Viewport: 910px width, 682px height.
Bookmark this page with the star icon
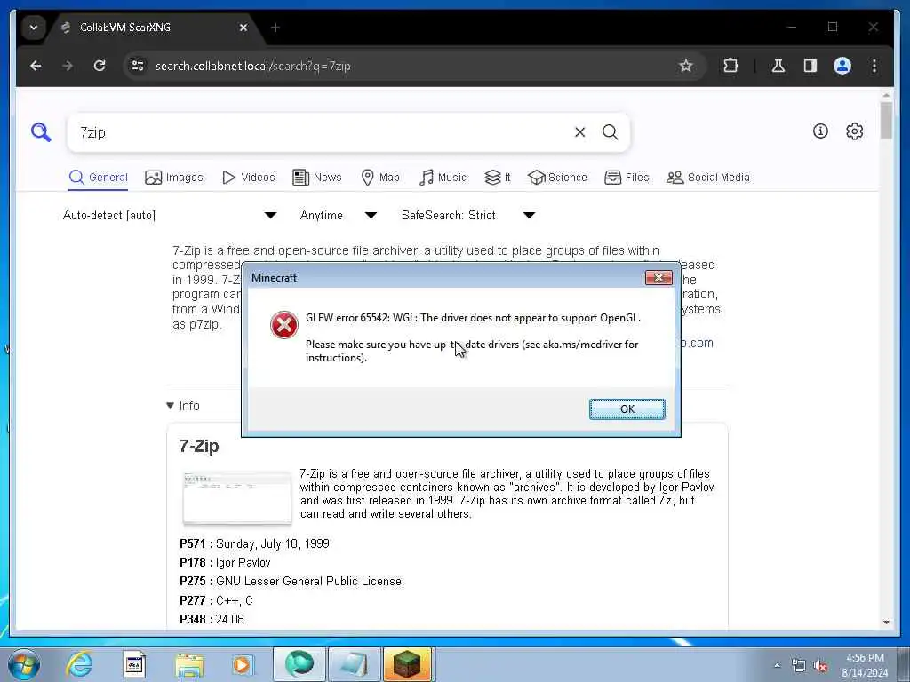686,66
